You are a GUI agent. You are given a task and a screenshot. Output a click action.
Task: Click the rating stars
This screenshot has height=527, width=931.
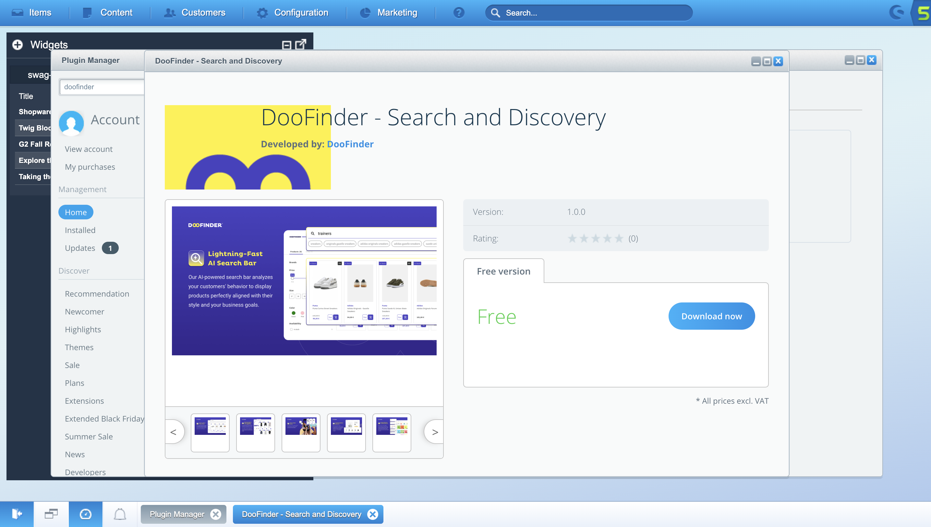(595, 238)
